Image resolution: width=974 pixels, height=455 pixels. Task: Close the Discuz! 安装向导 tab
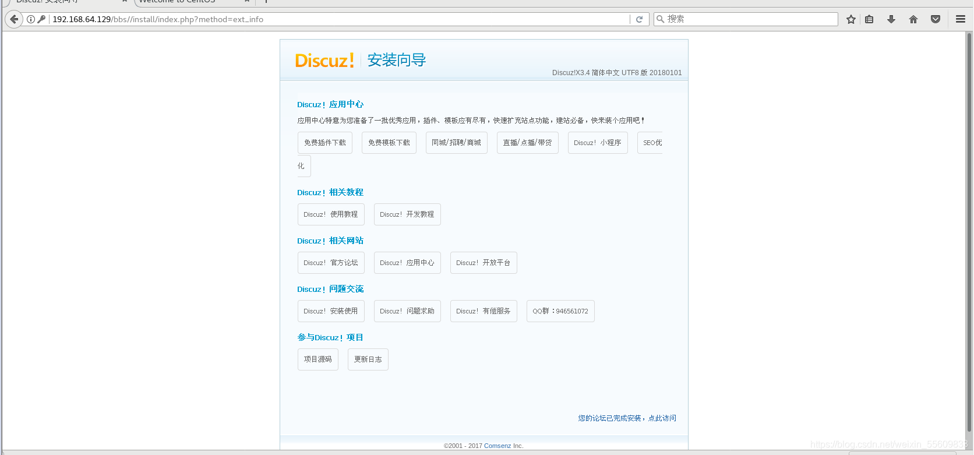coord(125,2)
